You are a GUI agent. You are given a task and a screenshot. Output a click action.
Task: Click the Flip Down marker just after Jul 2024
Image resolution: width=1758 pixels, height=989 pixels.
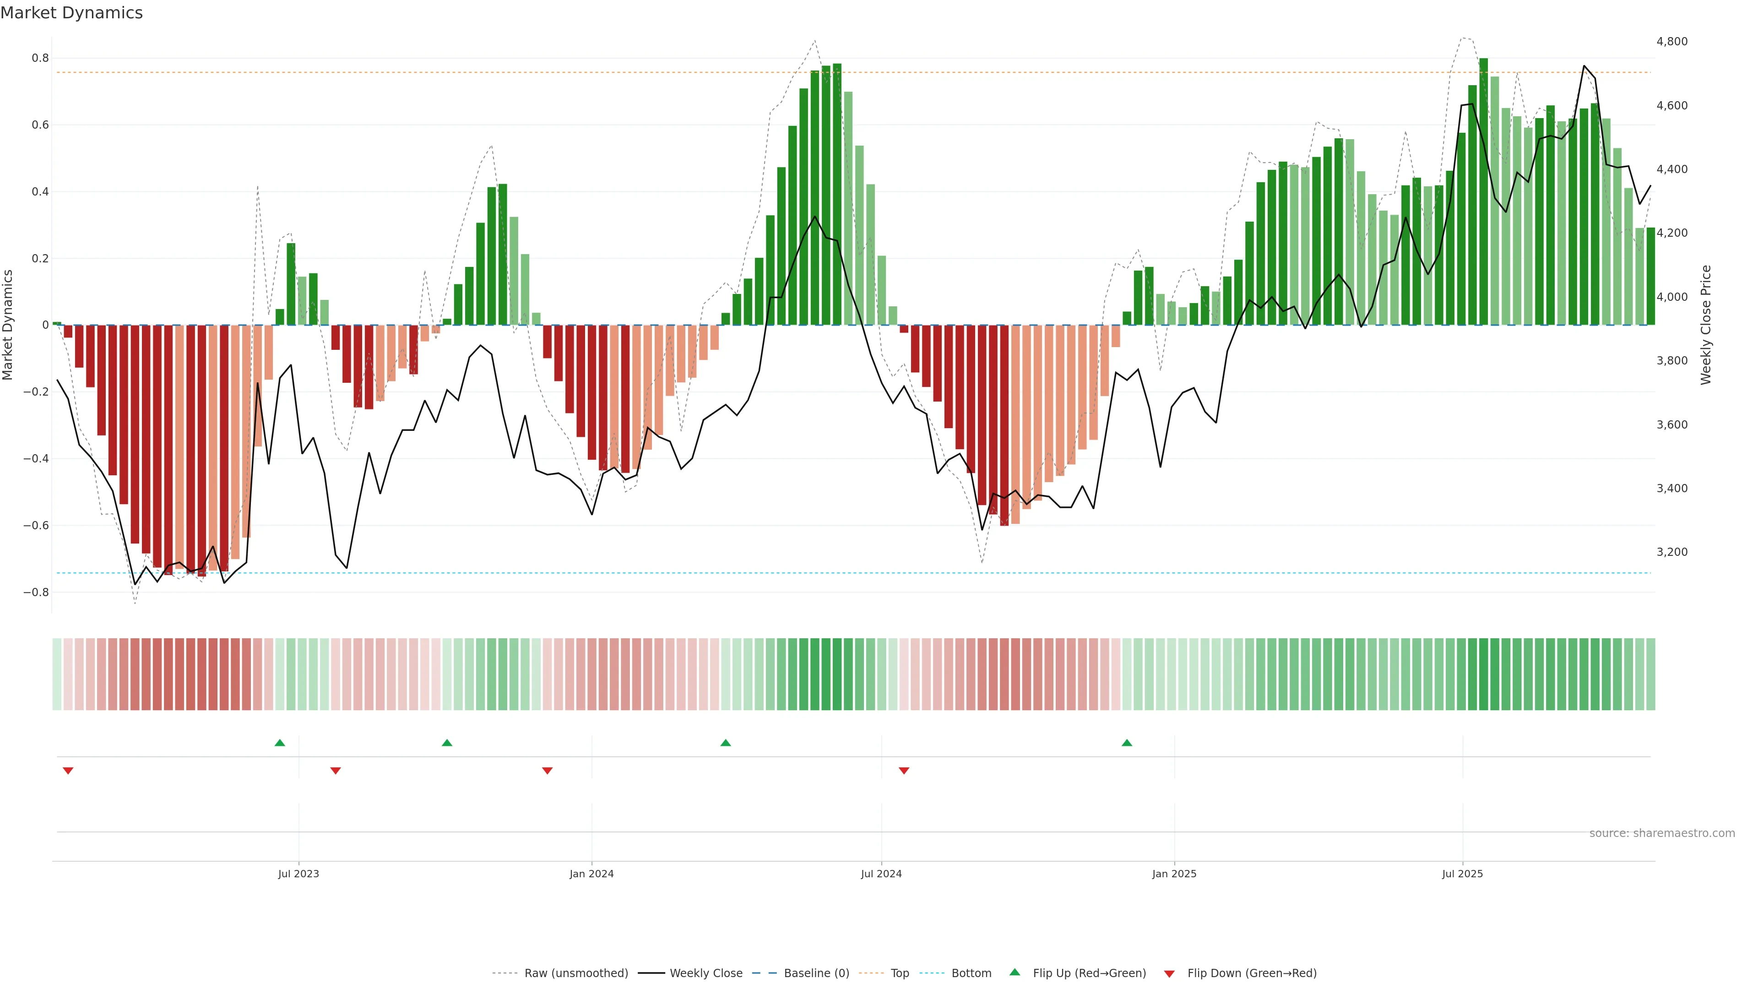click(x=904, y=771)
